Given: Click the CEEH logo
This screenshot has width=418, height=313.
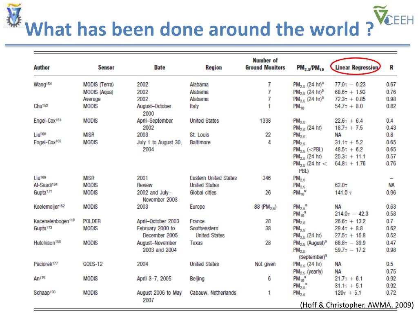Looking at the screenshot, I should [394, 15].
